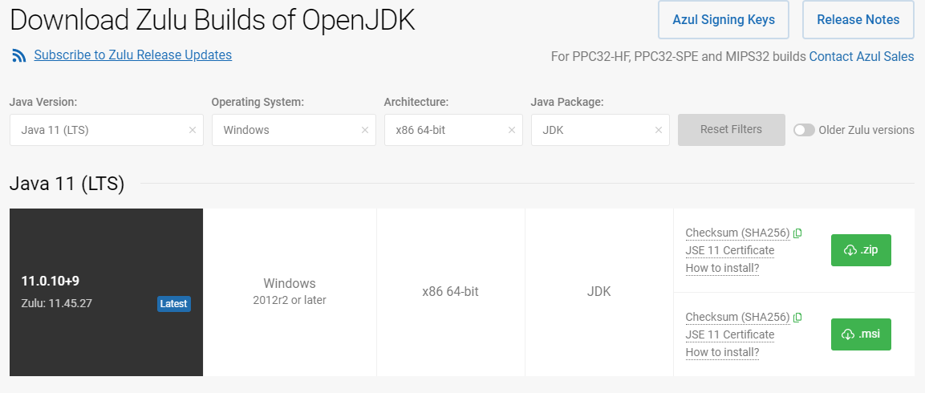Open the Java Package dropdown
This screenshot has width=925, height=393.
pyautogui.click(x=600, y=130)
